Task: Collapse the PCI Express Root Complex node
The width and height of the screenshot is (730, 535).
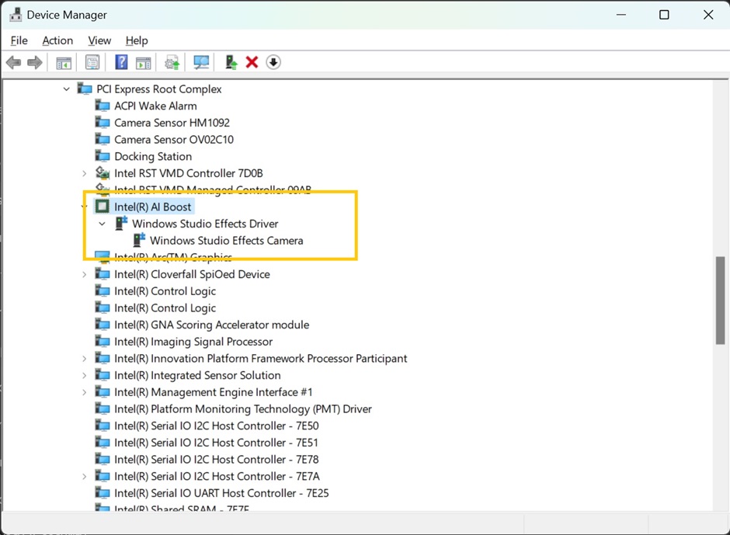Action: (67, 89)
